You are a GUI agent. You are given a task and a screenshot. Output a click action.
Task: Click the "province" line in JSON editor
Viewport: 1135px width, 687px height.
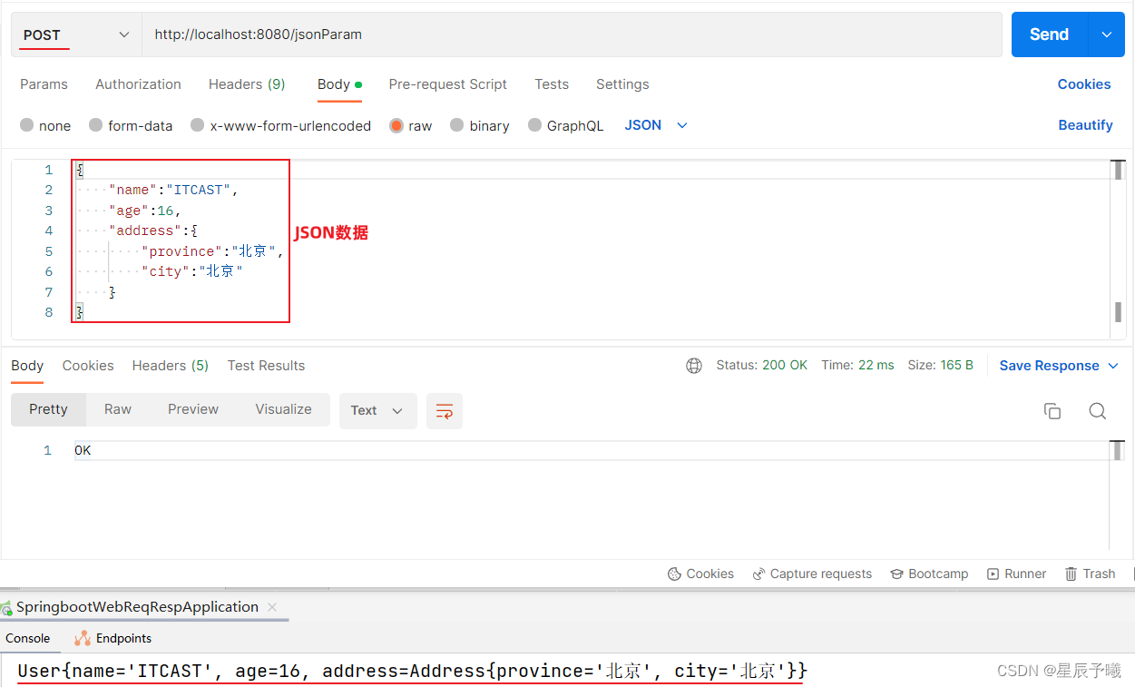tap(212, 251)
